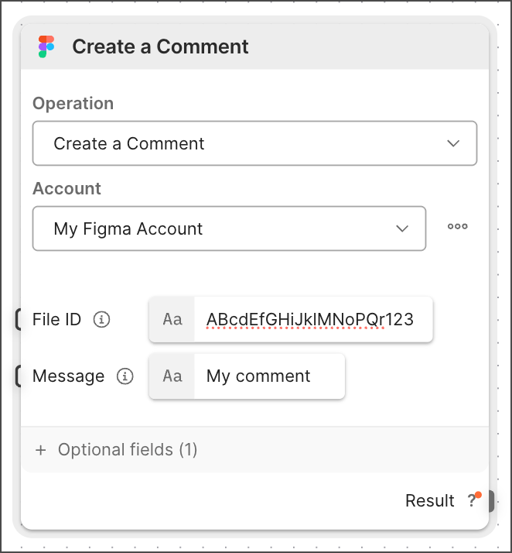This screenshot has height=553, width=512.
Task: Click the Message info icon
Action: [x=125, y=376]
